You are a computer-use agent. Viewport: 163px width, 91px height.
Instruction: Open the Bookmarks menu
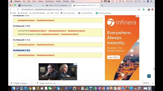(x=49, y=1)
